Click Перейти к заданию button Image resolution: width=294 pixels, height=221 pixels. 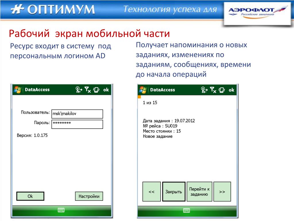199,192
